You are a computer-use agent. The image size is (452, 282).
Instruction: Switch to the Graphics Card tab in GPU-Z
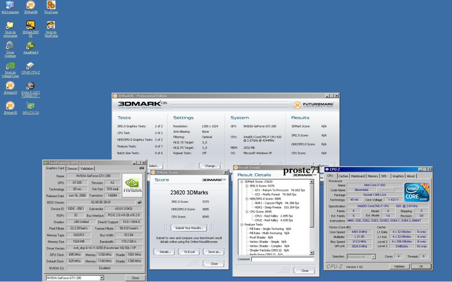(55, 168)
